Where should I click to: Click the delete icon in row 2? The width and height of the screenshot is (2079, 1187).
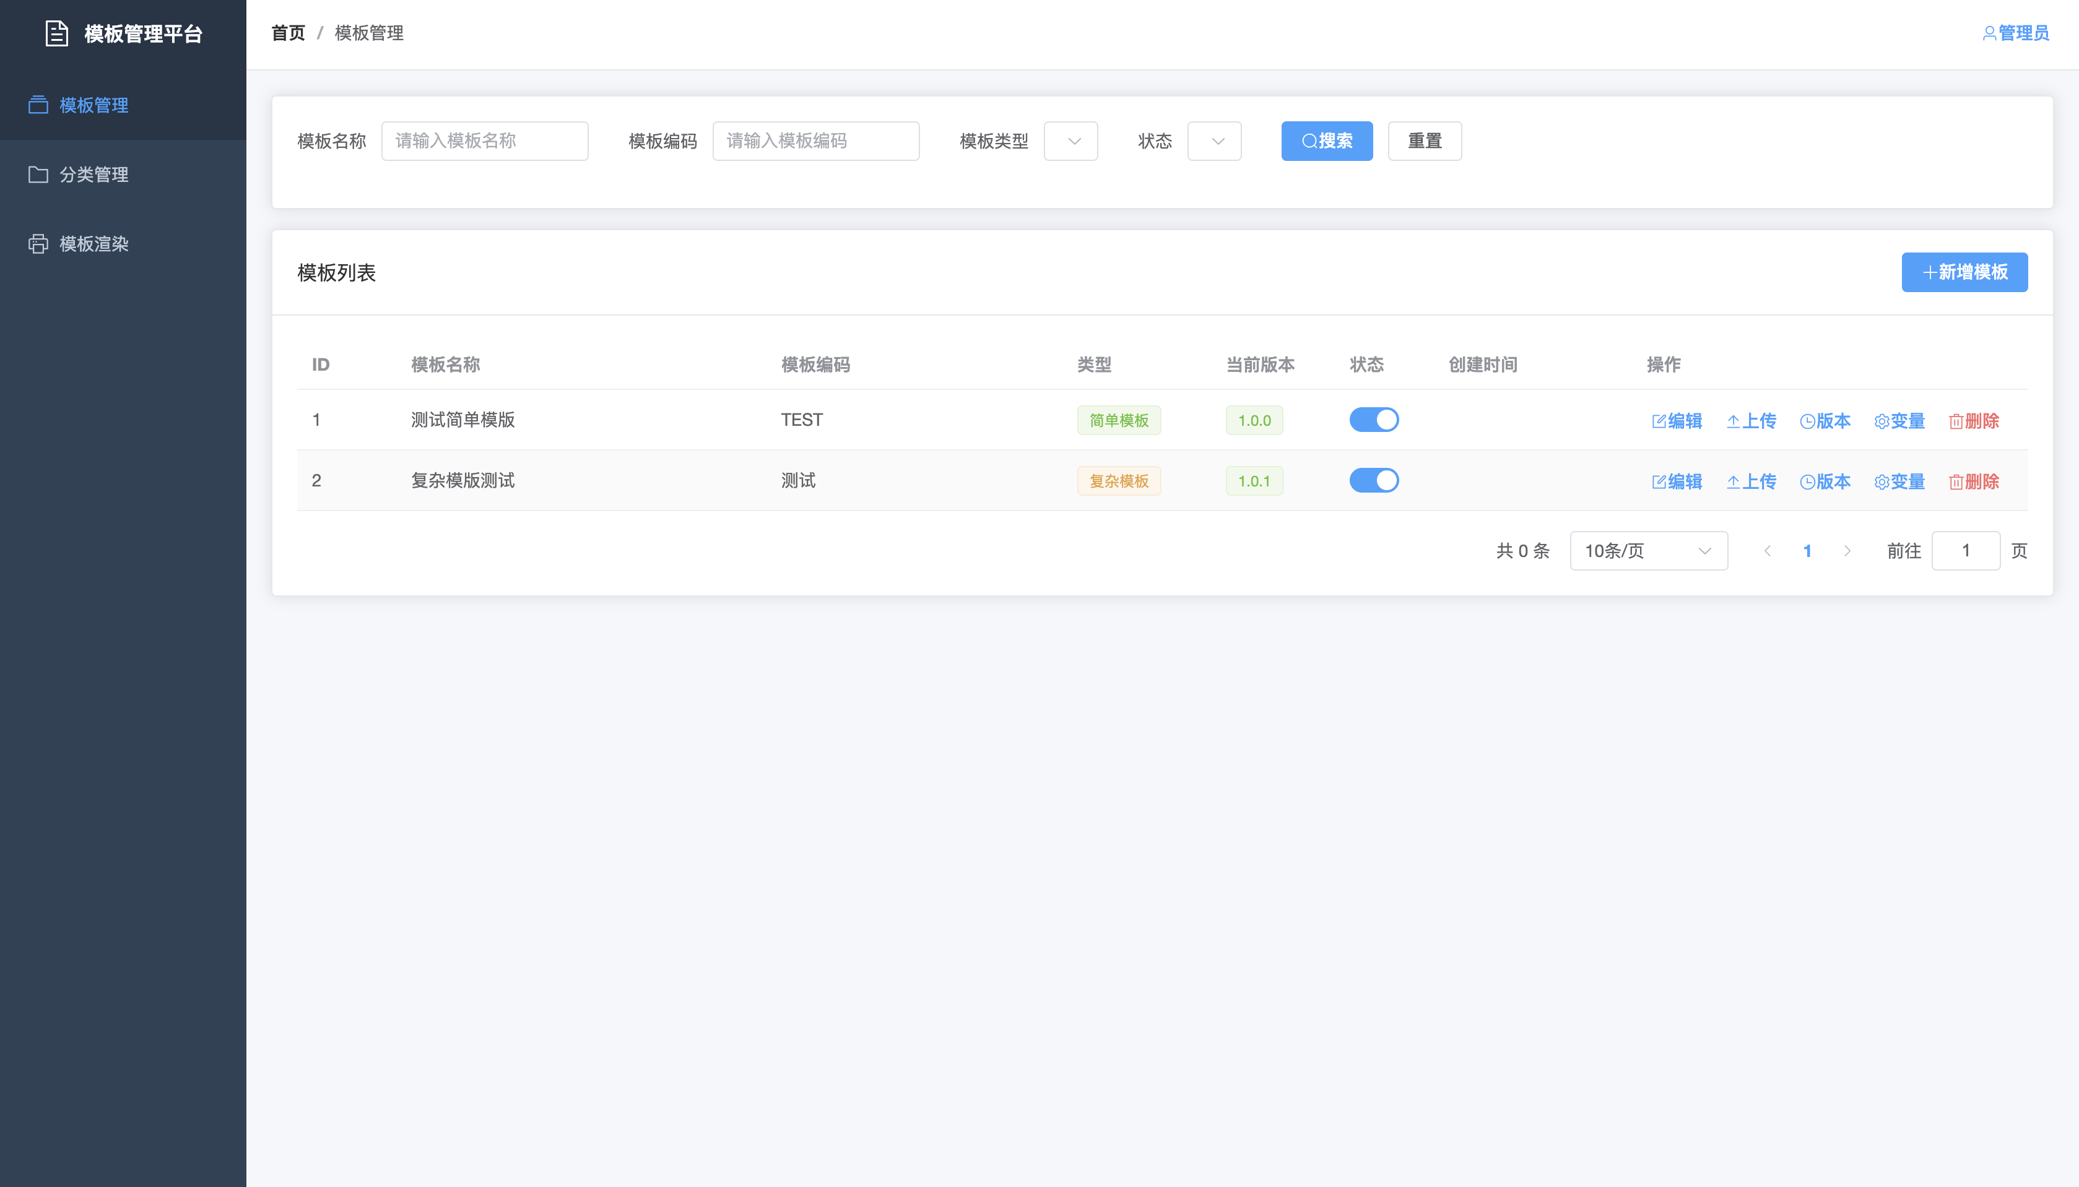(x=1956, y=482)
